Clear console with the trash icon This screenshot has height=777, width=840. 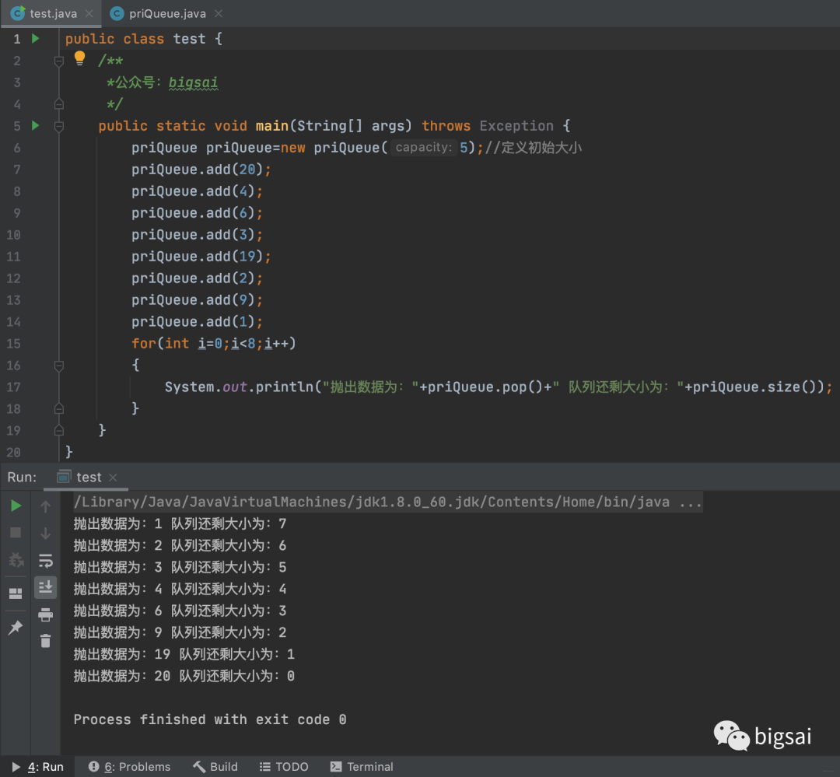pos(46,641)
